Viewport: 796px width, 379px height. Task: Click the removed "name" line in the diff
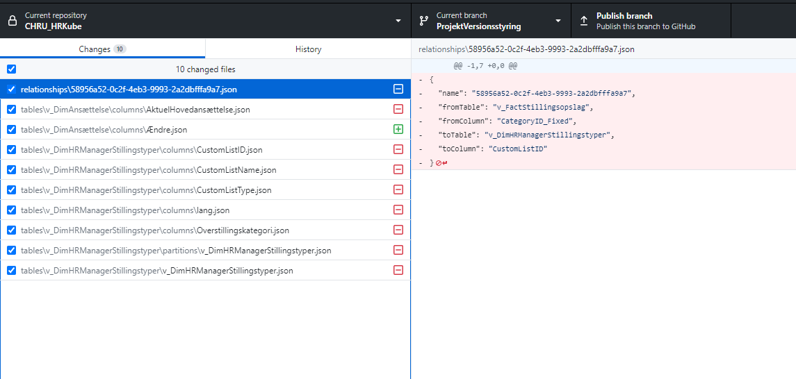[x=603, y=94]
